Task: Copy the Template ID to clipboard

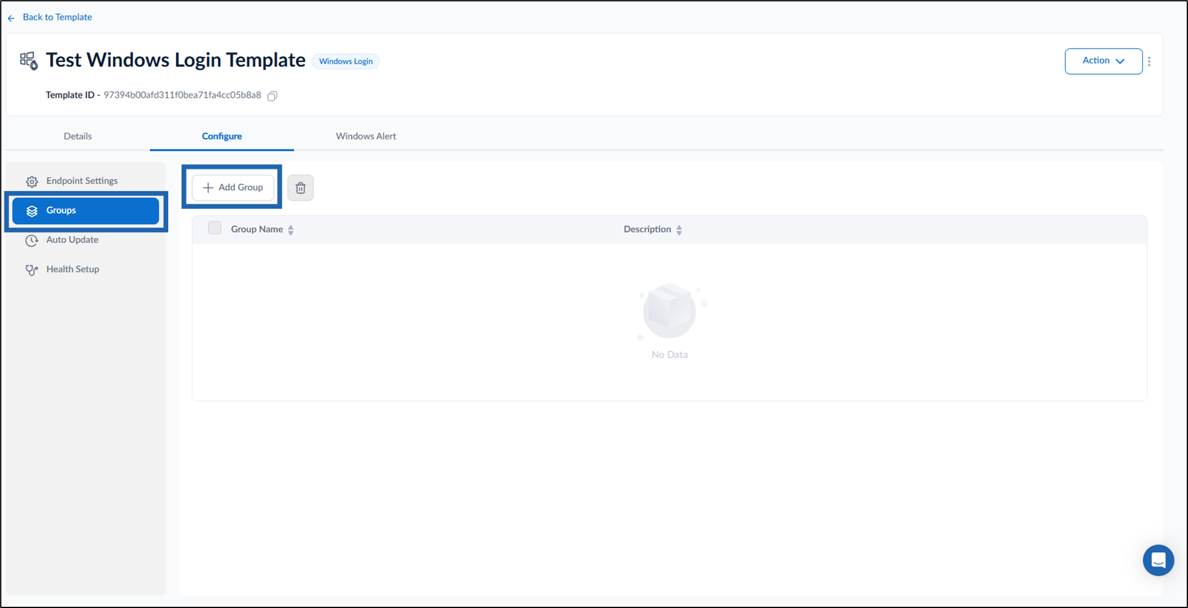Action: [x=272, y=95]
